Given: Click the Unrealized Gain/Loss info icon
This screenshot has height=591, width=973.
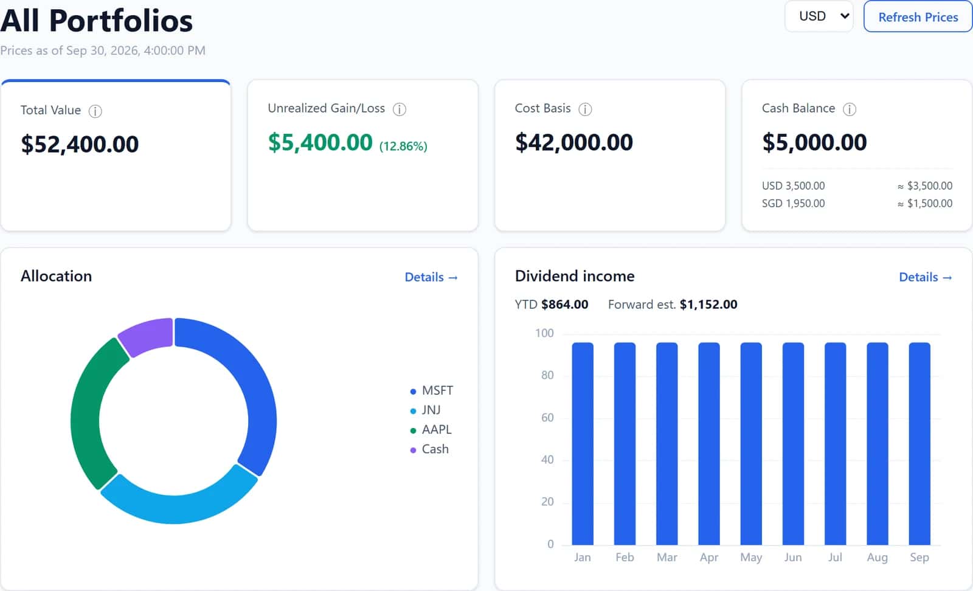Looking at the screenshot, I should tap(400, 109).
